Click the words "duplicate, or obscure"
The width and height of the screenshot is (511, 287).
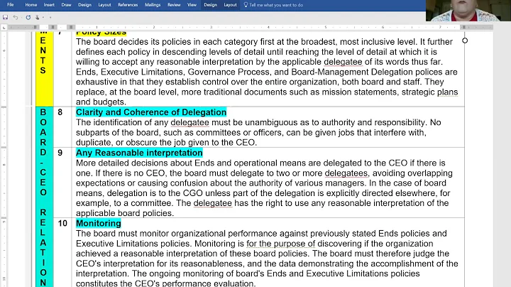(x=116, y=143)
